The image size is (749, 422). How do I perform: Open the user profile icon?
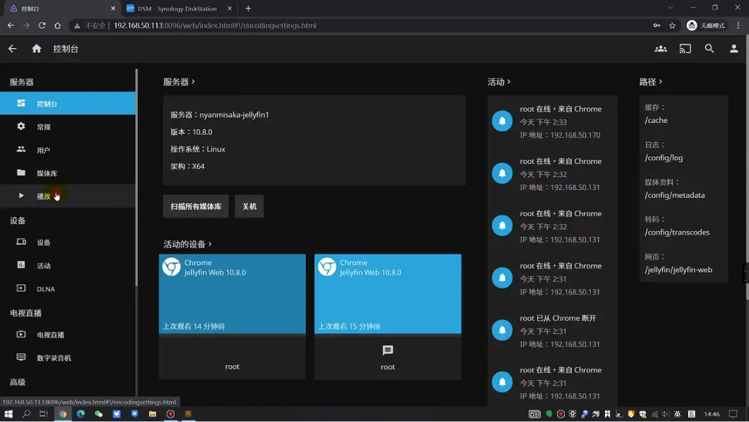click(x=734, y=49)
